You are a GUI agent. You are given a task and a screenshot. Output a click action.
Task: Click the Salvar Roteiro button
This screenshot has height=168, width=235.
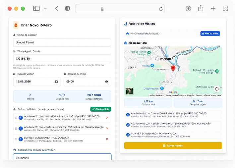tap(173, 145)
